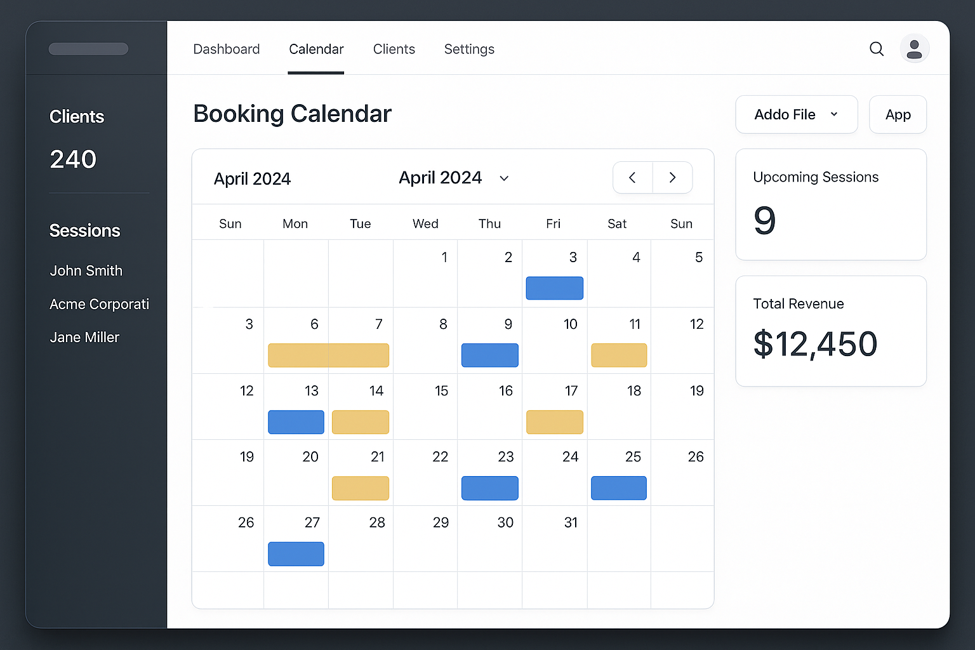Switch to the Dashboard tab

pyautogui.click(x=227, y=49)
